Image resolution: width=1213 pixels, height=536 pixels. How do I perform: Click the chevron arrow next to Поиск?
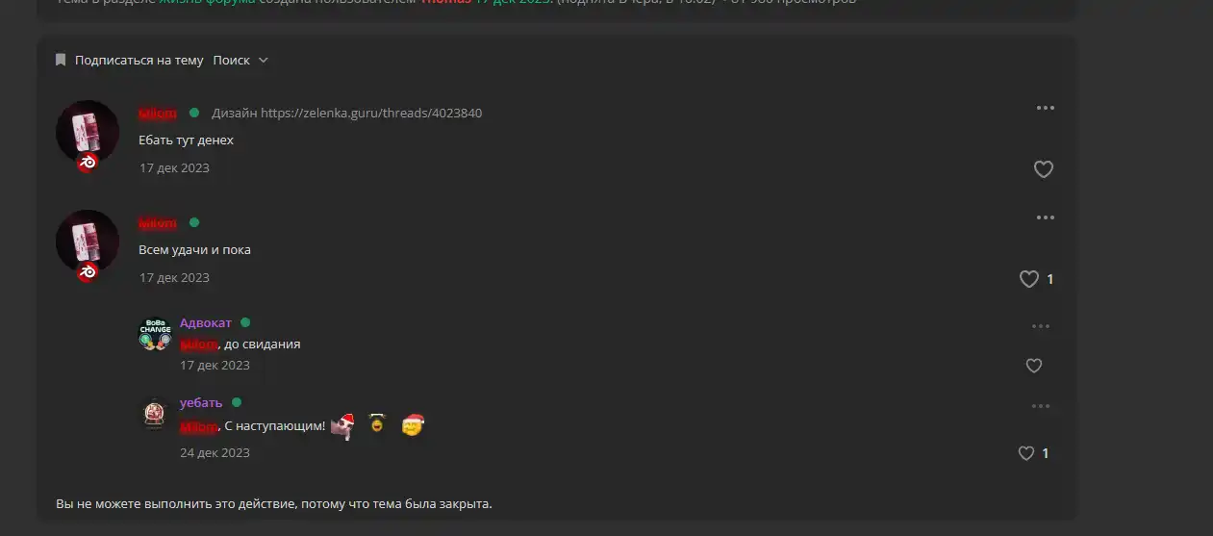tap(264, 60)
